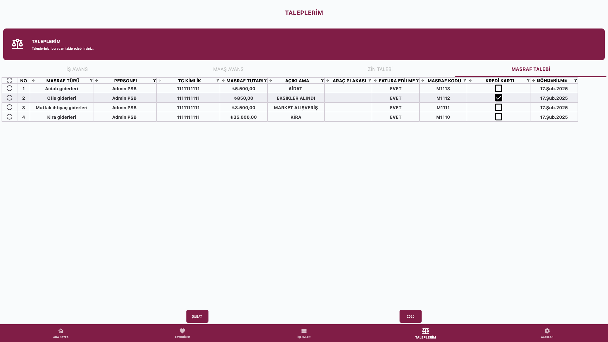
Task: Open the 2025 year selector
Action: (410, 316)
